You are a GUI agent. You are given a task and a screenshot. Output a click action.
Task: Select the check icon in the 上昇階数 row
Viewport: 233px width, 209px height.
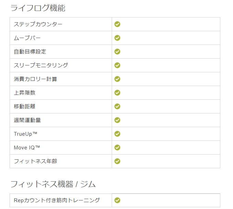pos(117,93)
